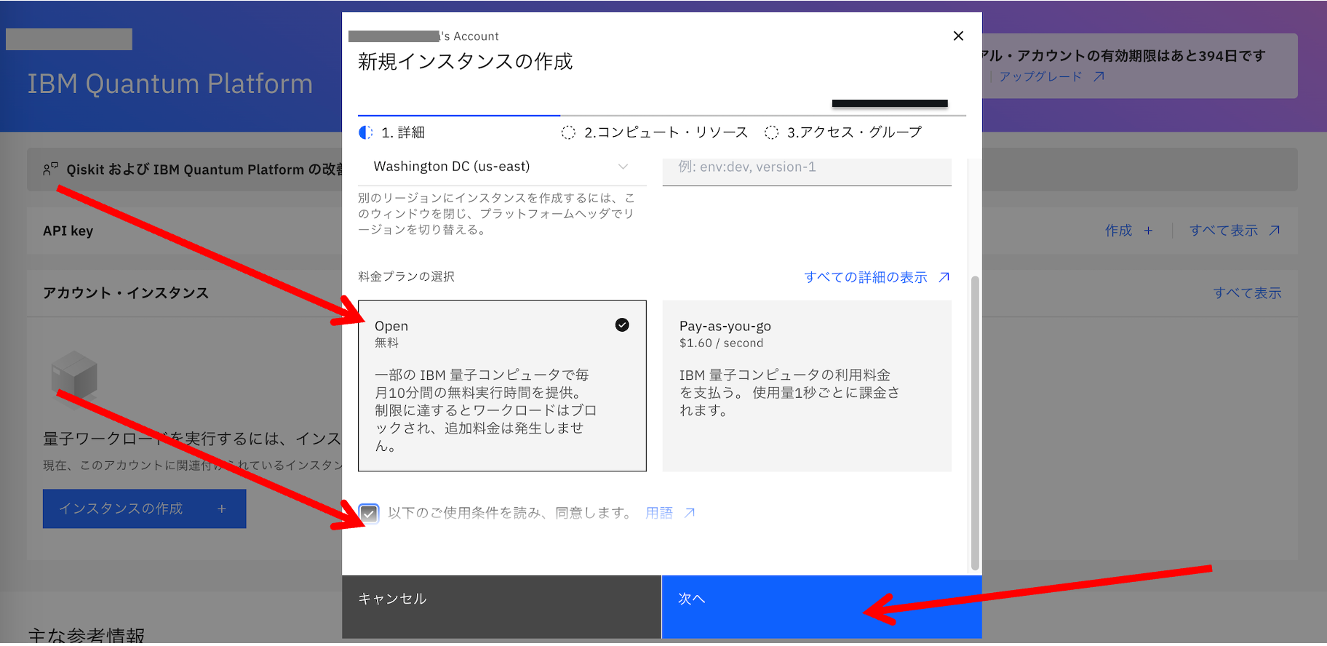Click the arrow icon beside API key すべて表示
The image size is (1327, 646).
click(1275, 231)
